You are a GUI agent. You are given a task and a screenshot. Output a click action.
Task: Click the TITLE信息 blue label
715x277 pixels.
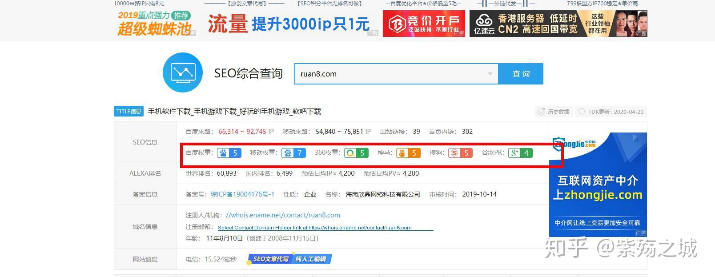(129, 112)
